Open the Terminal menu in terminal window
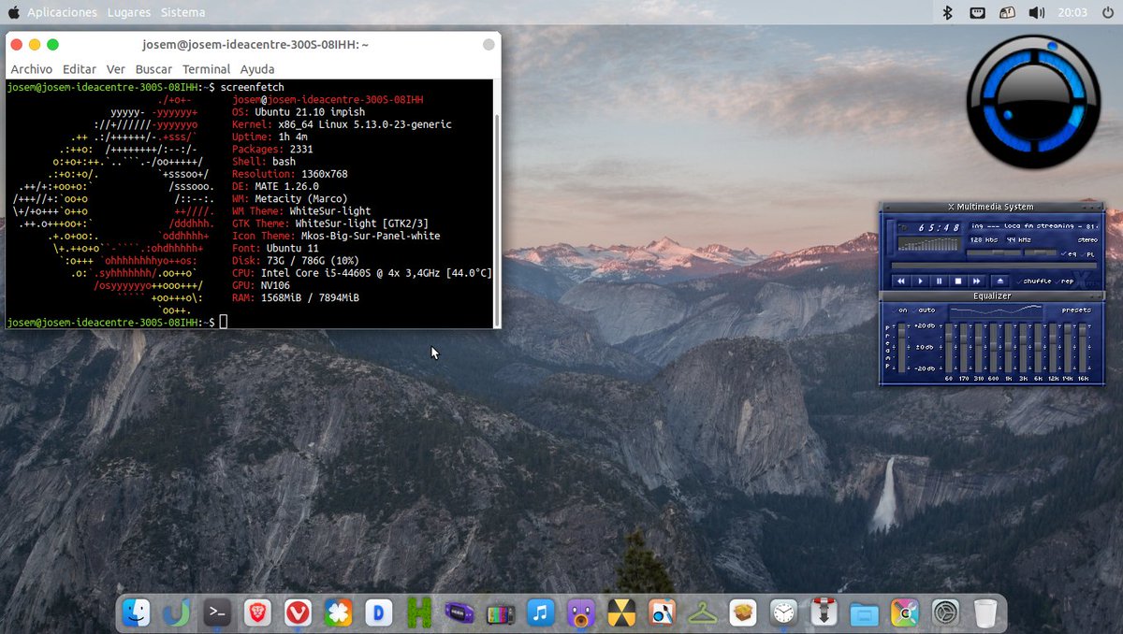 coord(206,69)
